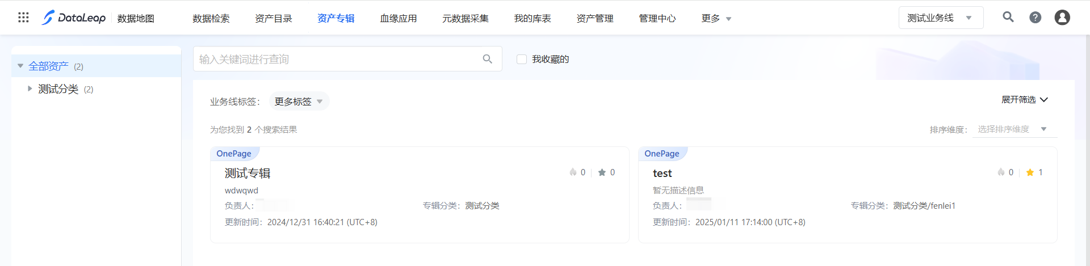Image resolution: width=1090 pixels, height=266 pixels.
Task: Open the user profile avatar
Action: tap(1062, 18)
